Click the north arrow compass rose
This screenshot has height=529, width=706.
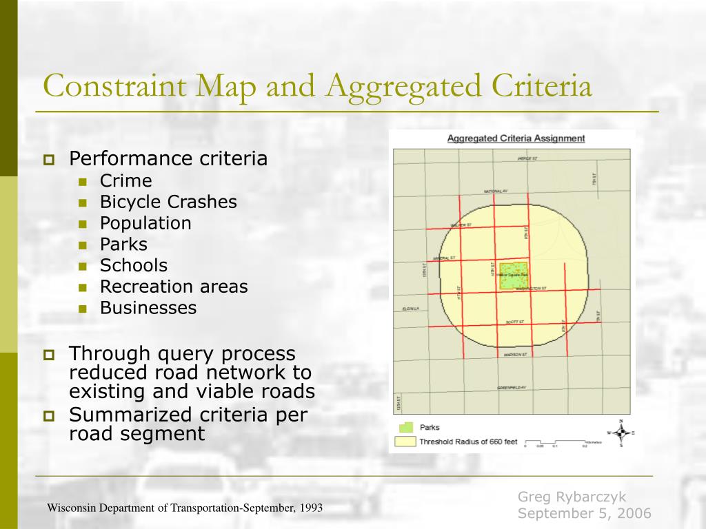point(621,433)
